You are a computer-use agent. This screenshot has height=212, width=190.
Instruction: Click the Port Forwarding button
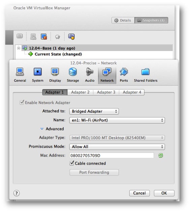[x=94, y=173]
